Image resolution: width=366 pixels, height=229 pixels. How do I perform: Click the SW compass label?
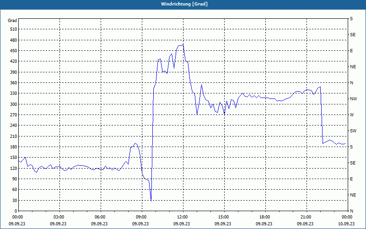pos(353,131)
